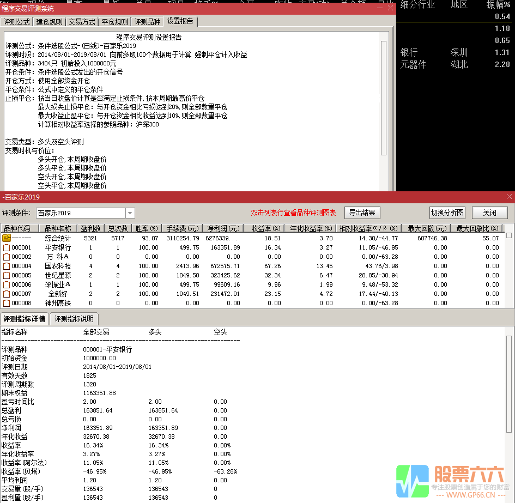Click the 关闭 button
The image size is (515, 503).
[489, 213]
